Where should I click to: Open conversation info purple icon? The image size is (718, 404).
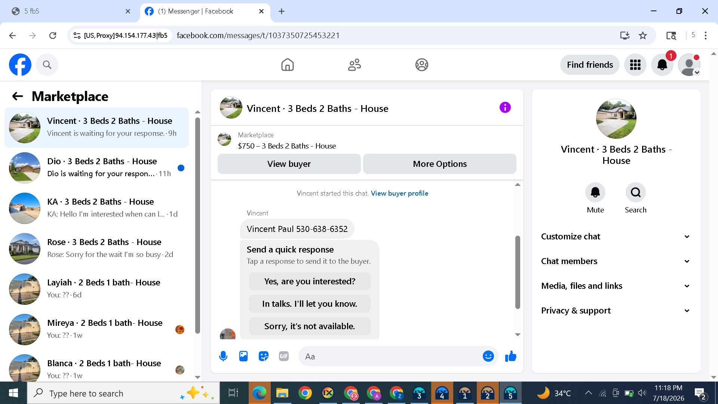tap(505, 108)
